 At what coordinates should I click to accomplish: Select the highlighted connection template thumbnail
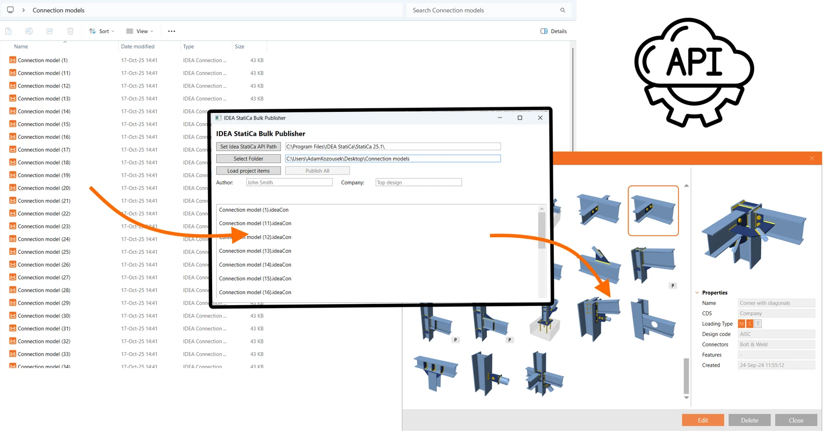[x=653, y=211]
